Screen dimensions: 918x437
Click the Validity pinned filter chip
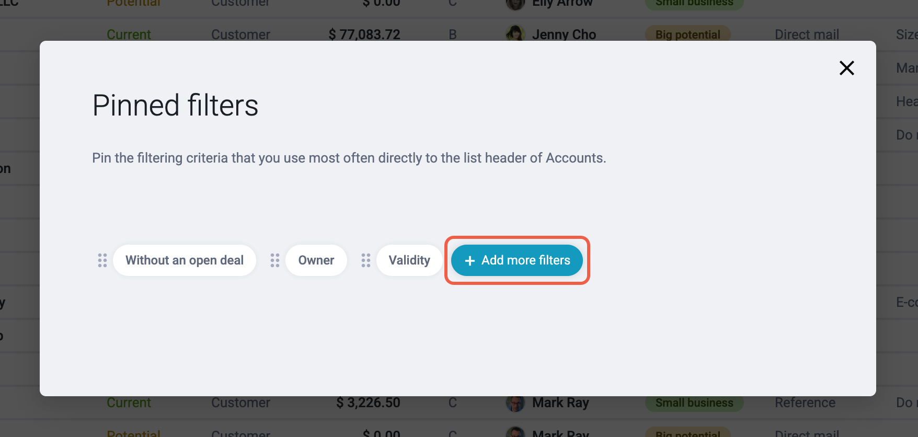click(409, 260)
